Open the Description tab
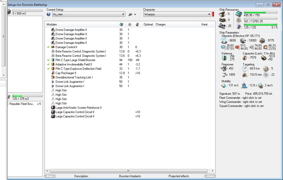The height and width of the screenshot is (180, 283). pyautogui.click(x=81, y=176)
